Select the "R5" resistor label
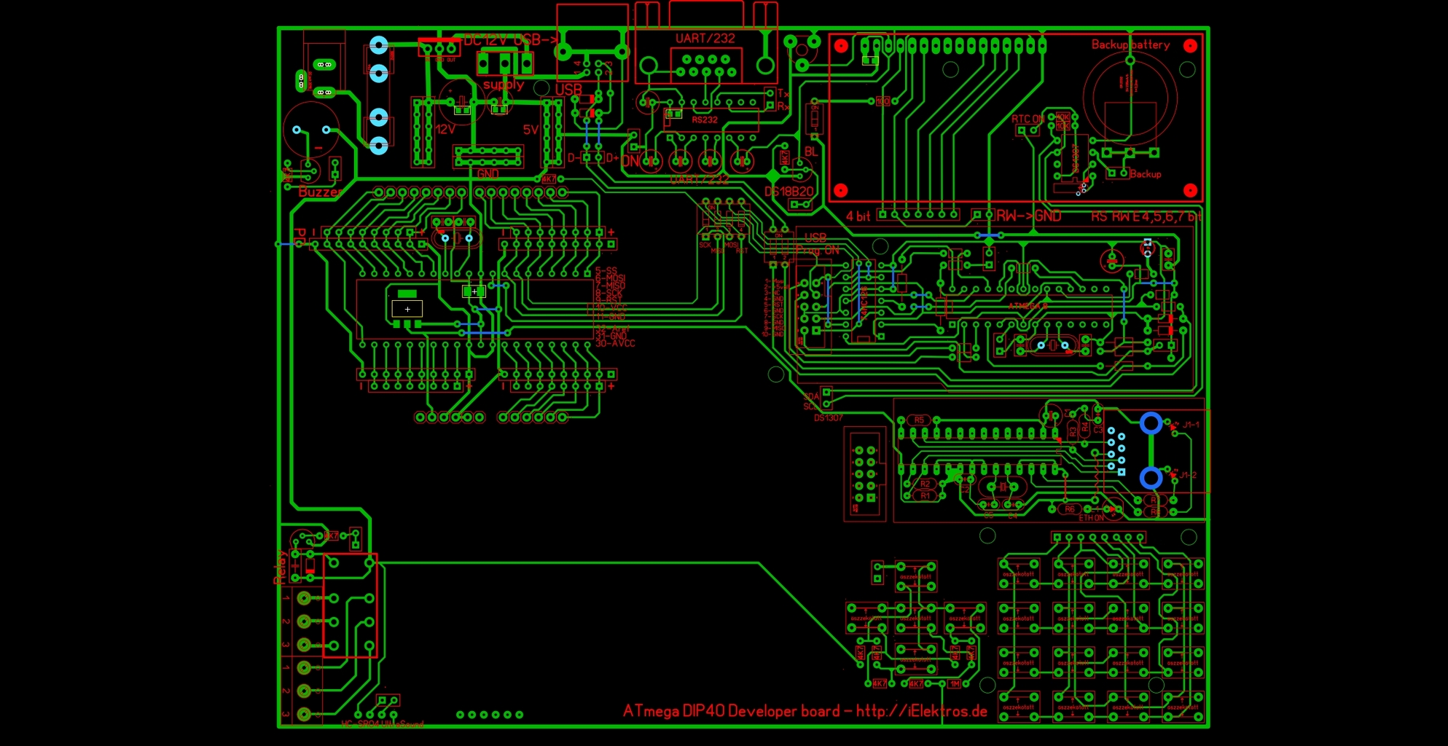The image size is (1448, 746). [919, 420]
